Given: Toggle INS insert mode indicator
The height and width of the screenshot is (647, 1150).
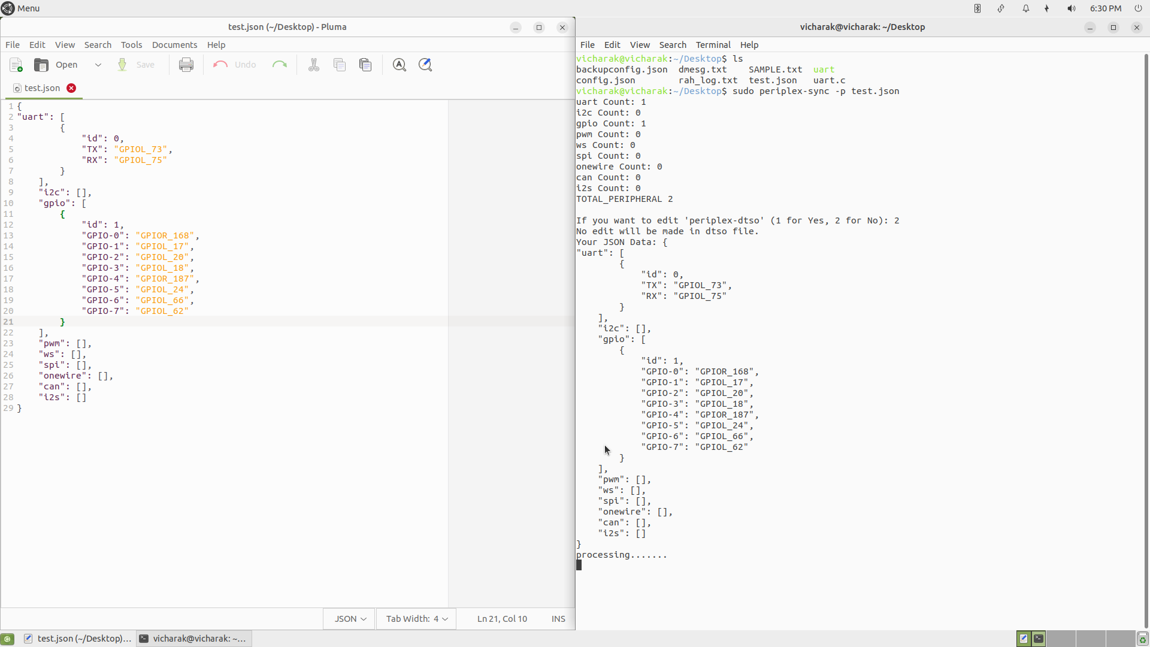Looking at the screenshot, I should pyautogui.click(x=558, y=619).
